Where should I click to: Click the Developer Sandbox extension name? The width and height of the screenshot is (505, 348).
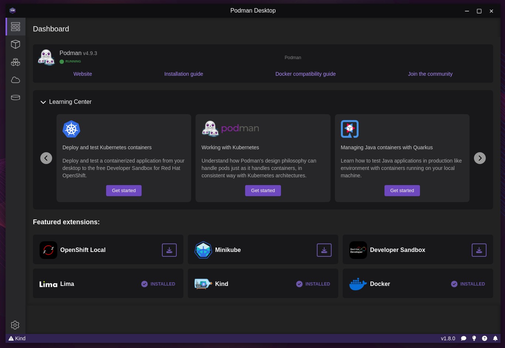pyautogui.click(x=397, y=250)
